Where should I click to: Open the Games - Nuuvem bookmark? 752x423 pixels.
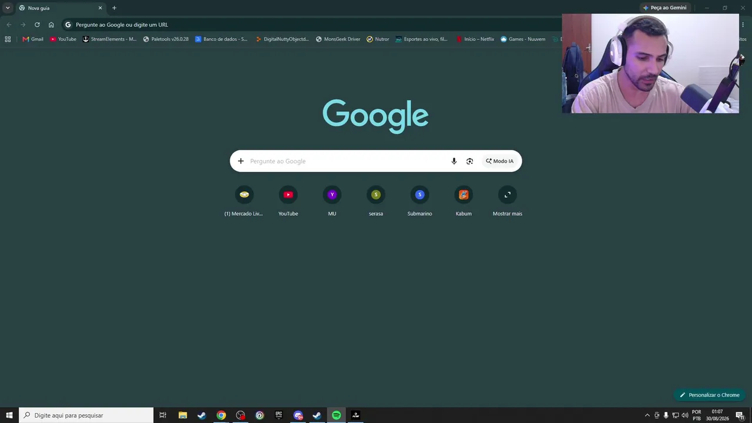(x=523, y=39)
